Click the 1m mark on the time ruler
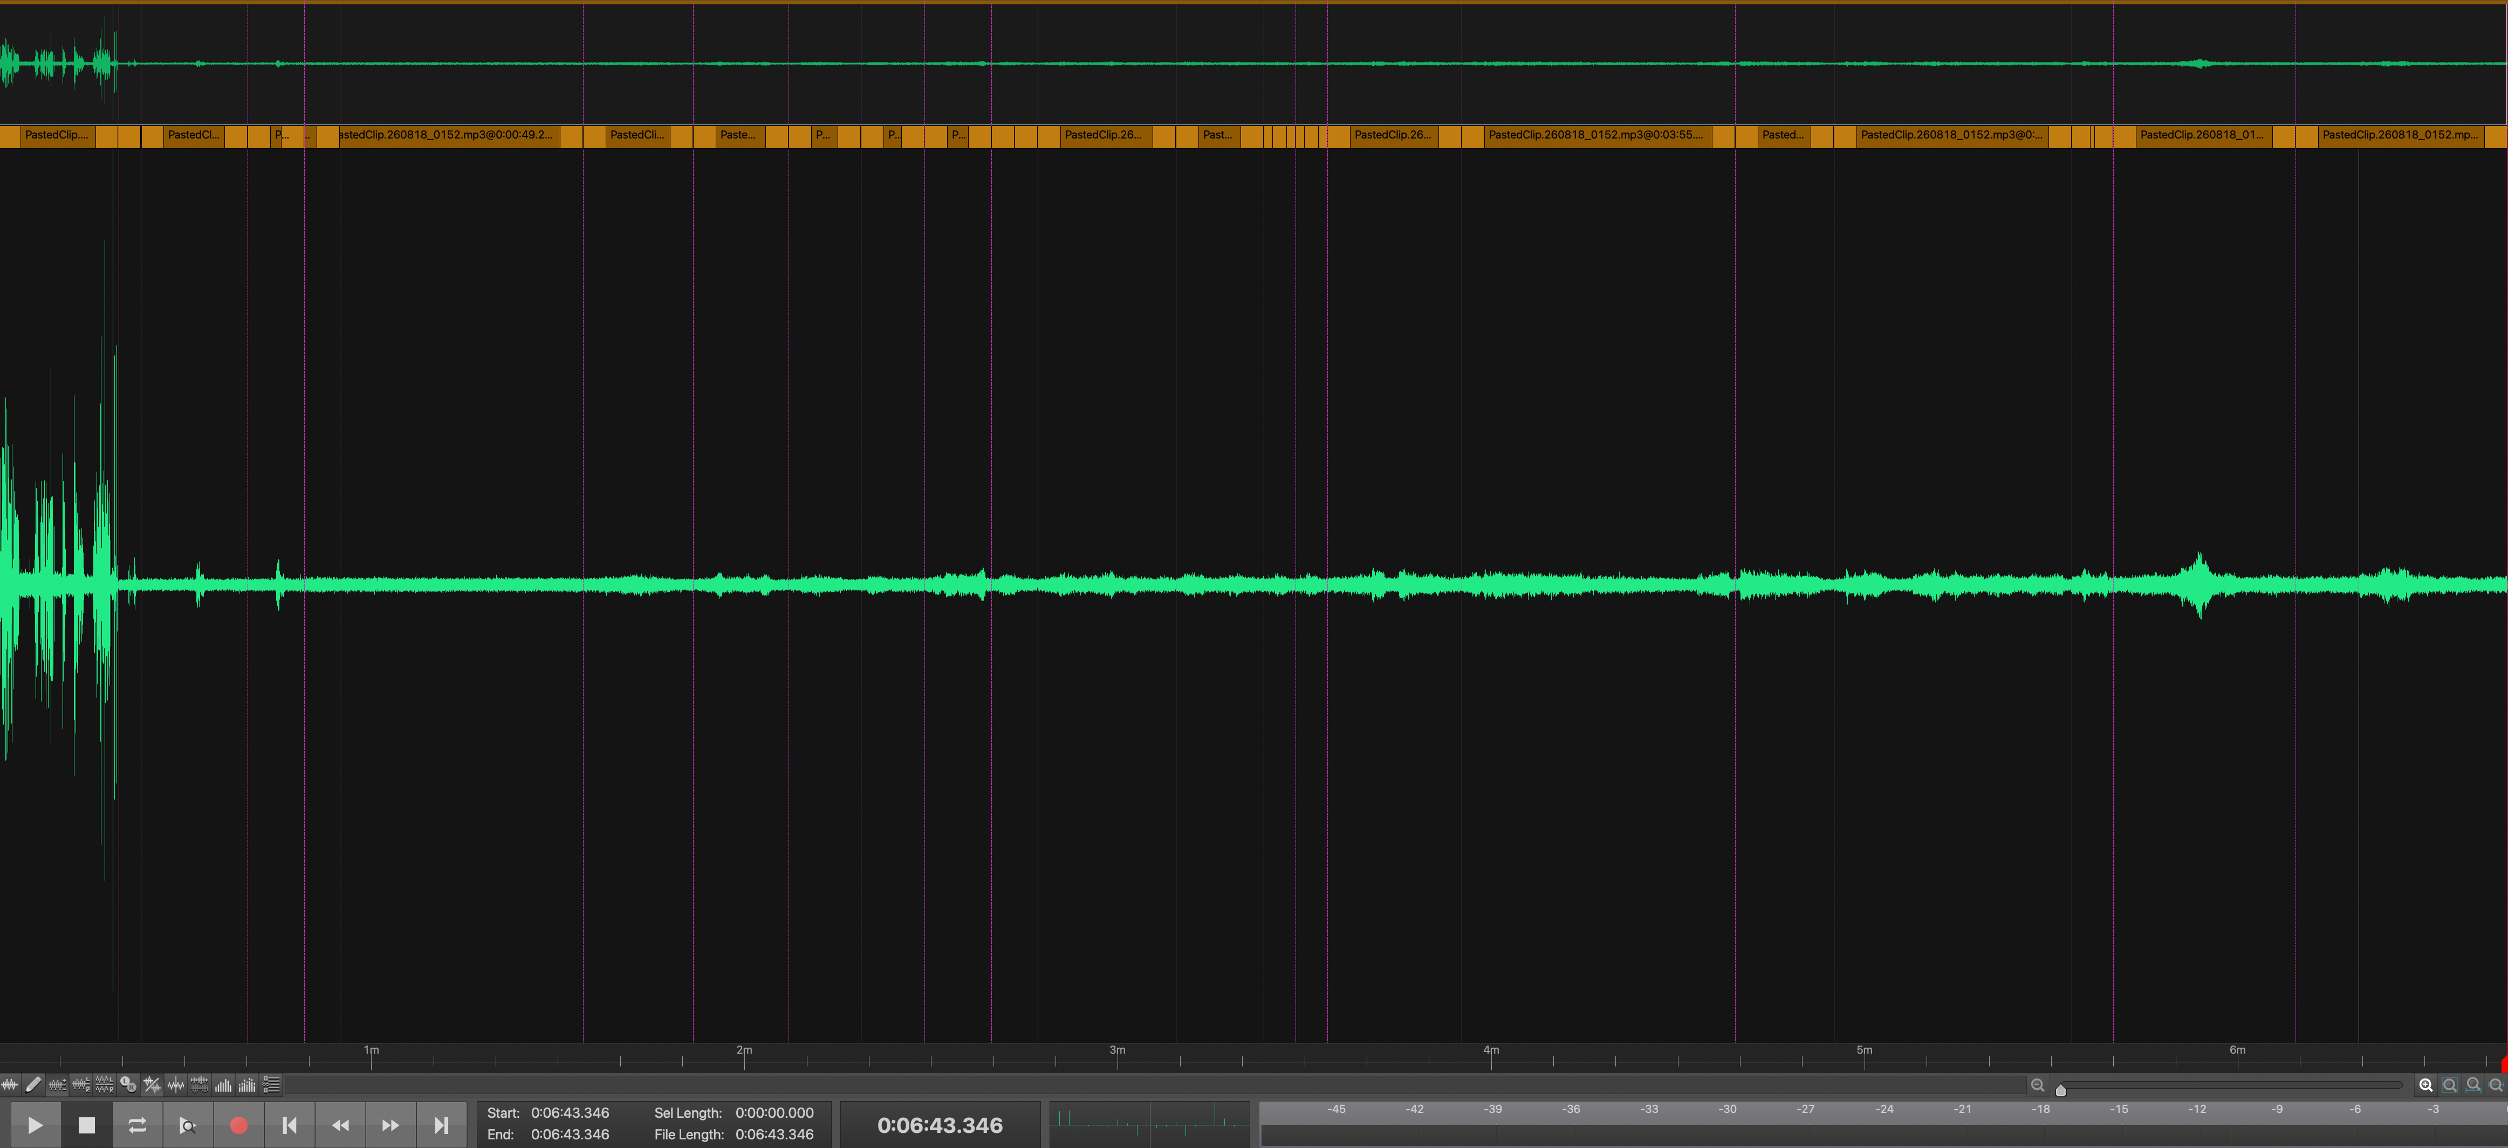Image resolution: width=2508 pixels, height=1148 pixels. tap(371, 1050)
